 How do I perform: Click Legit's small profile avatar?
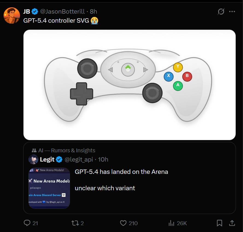(x=33, y=159)
